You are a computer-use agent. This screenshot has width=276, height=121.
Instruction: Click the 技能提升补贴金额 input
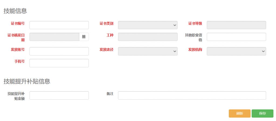coord(59,95)
